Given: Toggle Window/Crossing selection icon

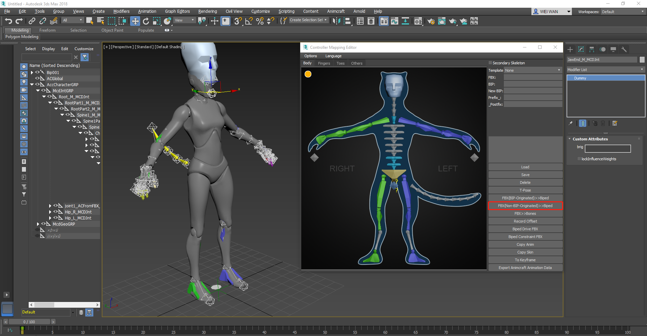Looking at the screenshot, I should (122, 21).
